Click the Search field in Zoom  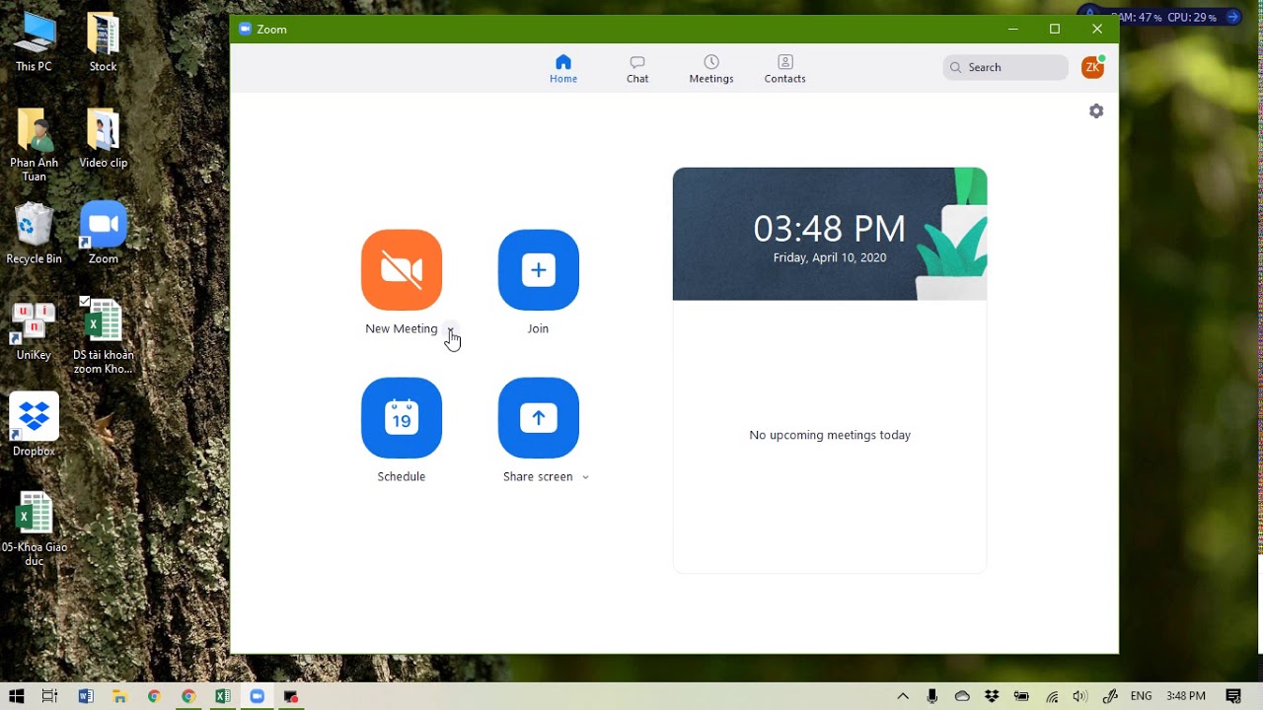coord(1005,67)
